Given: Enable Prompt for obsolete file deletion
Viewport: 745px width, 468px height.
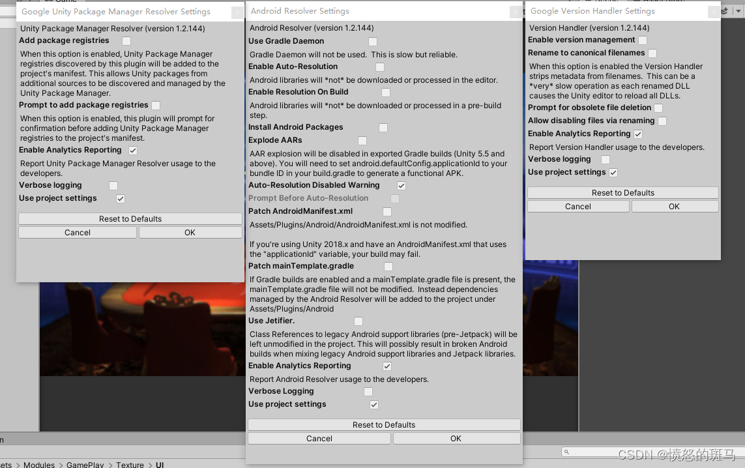Looking at the screenshot, I should (658, 108).
